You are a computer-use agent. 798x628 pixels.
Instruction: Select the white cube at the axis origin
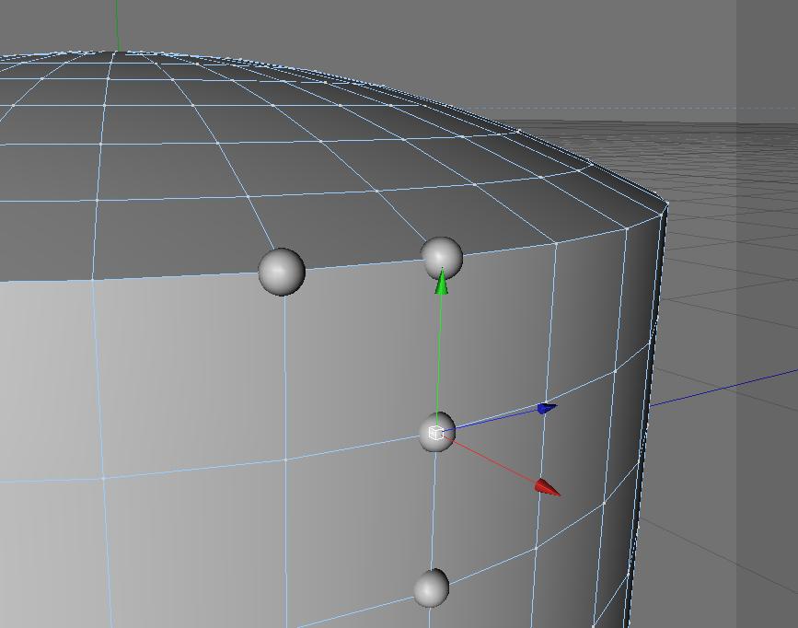(435, 433)
